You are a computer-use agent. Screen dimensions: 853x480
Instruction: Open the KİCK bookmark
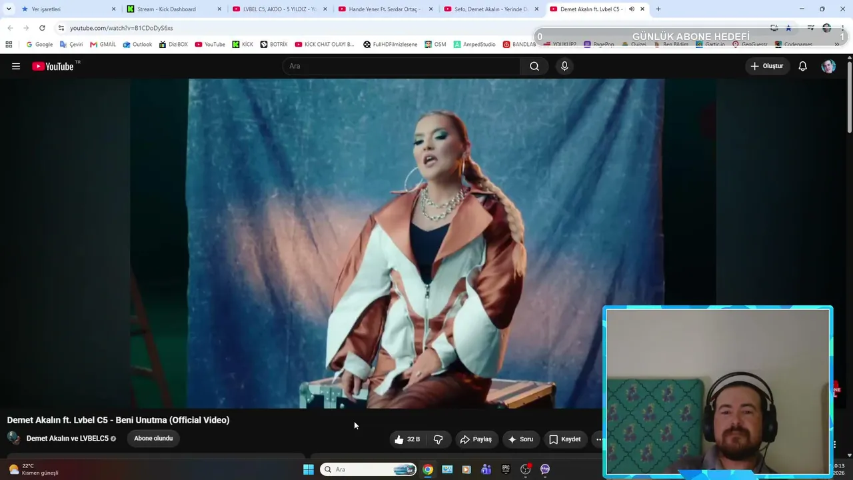243,45
